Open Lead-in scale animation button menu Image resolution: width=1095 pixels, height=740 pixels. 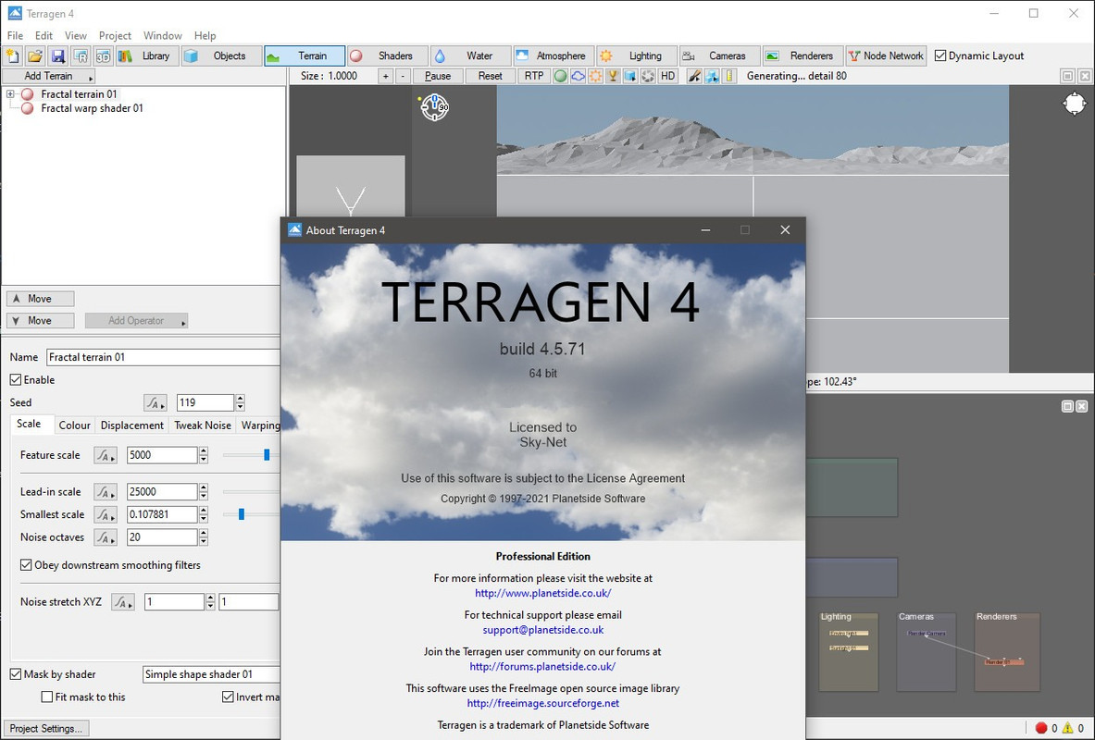click(106, 492)
